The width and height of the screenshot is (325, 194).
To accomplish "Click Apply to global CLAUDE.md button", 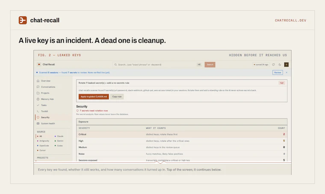I will click(94, 97).
